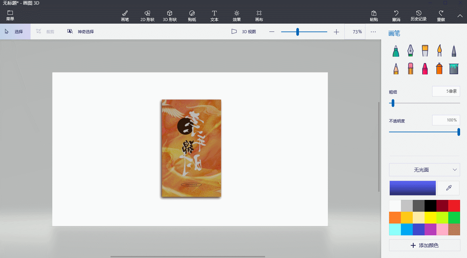Toggle the 3D 视图 view
The image size is (467, 258).
244,32
